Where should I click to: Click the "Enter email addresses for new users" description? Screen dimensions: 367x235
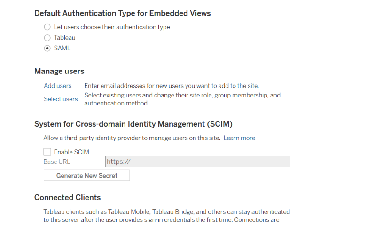click(x=172, y=86)
